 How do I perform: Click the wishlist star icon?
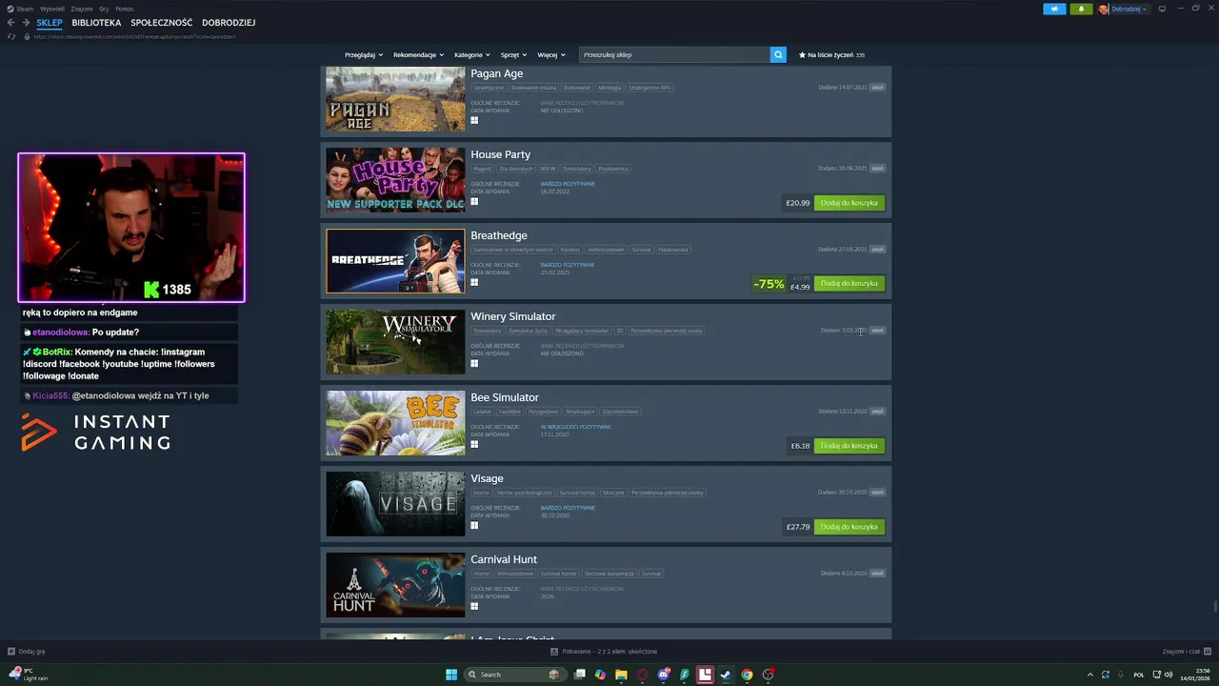pos(802,55)
